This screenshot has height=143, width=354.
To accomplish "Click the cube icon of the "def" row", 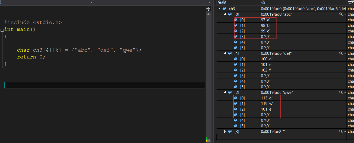I will 230,53.
